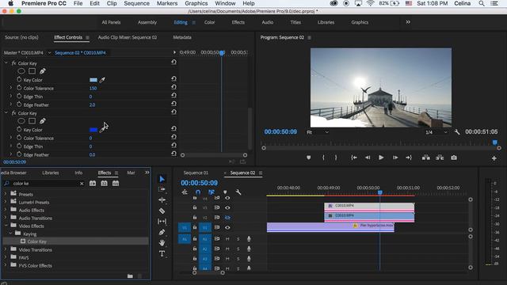Open 1/4 playback resolution dropdown

(436, 132)
